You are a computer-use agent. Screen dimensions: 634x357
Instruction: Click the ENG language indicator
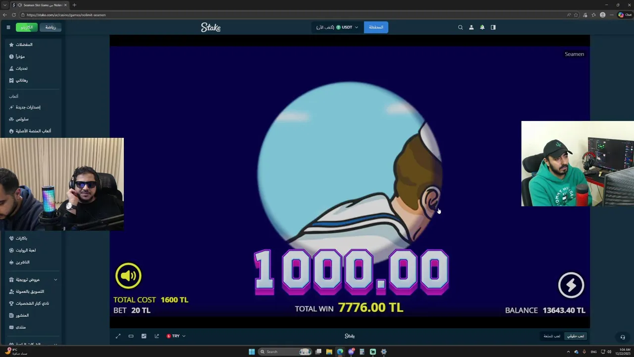[x=593, y=352]
